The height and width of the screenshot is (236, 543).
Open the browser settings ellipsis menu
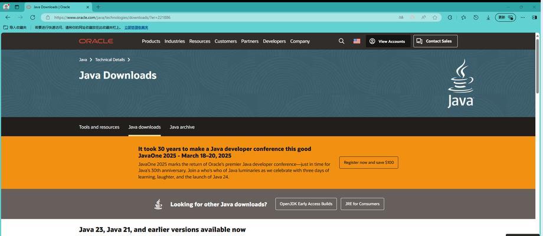523,17
